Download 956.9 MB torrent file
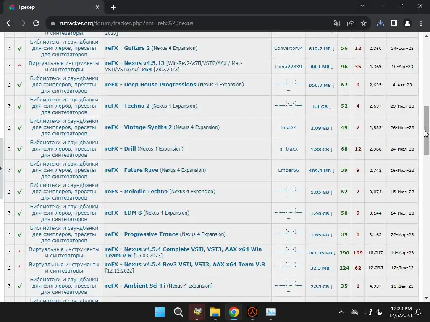The width and height of the screenshot is (430, 322). pos(321,85)
